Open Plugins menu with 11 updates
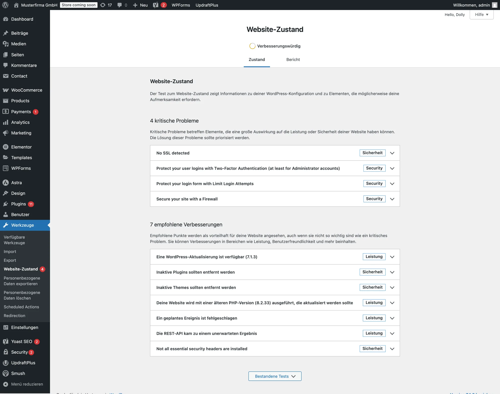Image resolution: width=500 pixels, height=394 pixels. coord(25,204)
